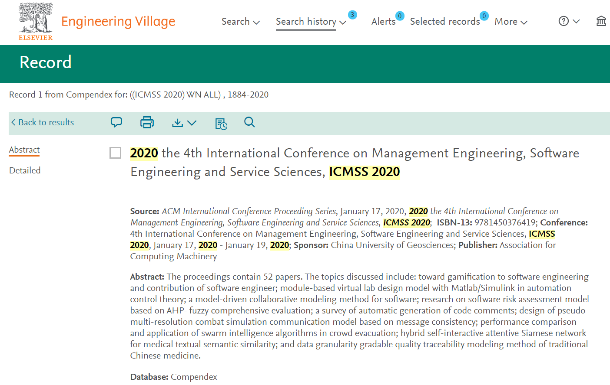Print the record with printer icon
Screen dimensions: 610x385
147,123
